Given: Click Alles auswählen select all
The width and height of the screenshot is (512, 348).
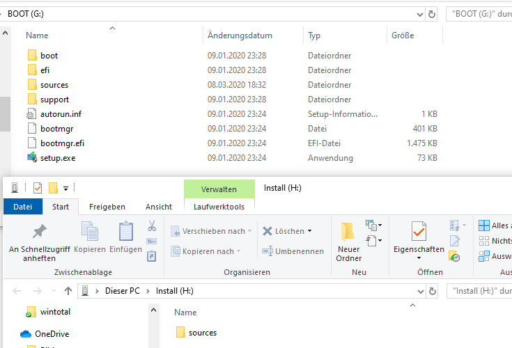Looking at the screenshot, I should (x=495, y=226).
